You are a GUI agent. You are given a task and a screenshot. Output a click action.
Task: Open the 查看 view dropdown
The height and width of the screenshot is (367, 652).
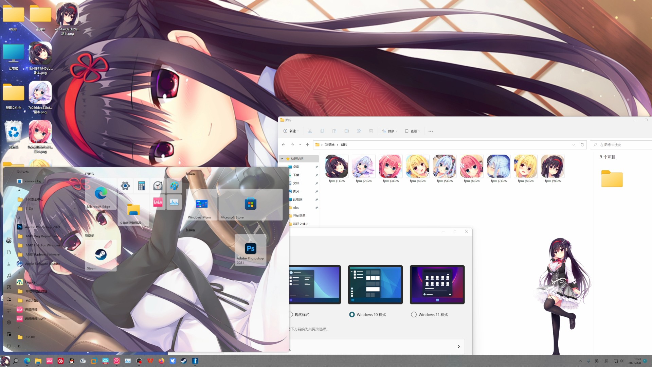[413, 131]
